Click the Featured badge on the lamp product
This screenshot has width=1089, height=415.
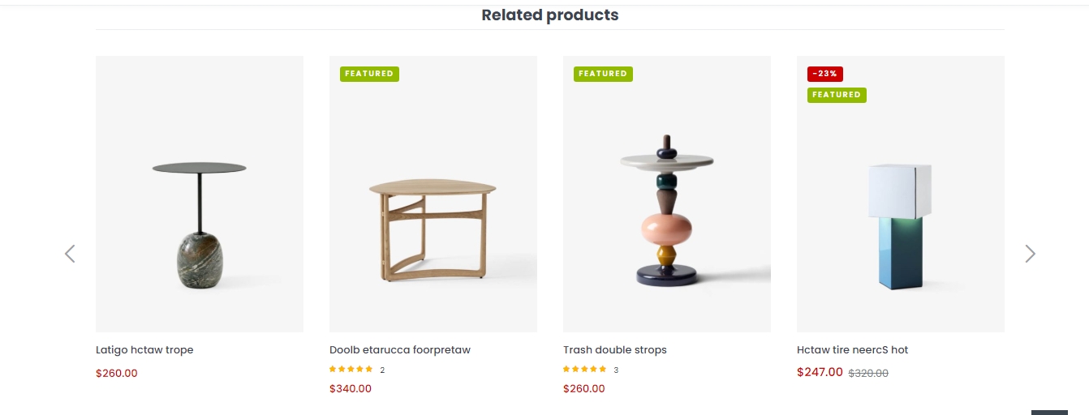point(837,95)
